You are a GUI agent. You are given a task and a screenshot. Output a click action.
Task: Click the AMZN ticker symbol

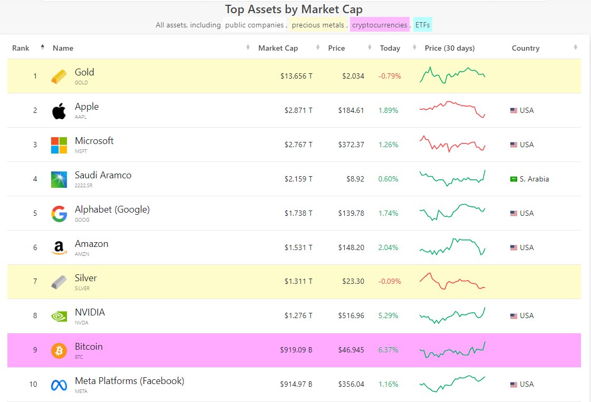[82, 254]
